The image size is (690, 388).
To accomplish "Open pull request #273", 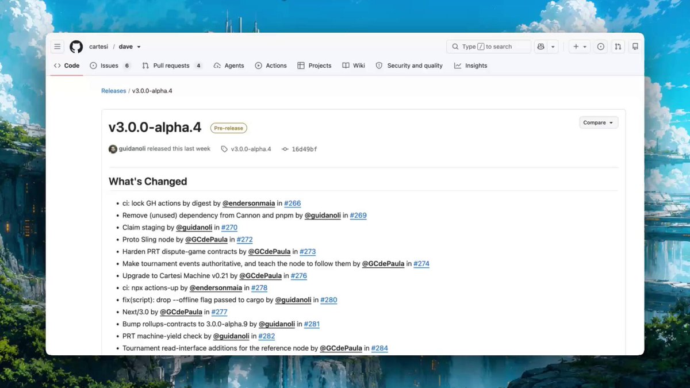I will [x=308, y=252].
